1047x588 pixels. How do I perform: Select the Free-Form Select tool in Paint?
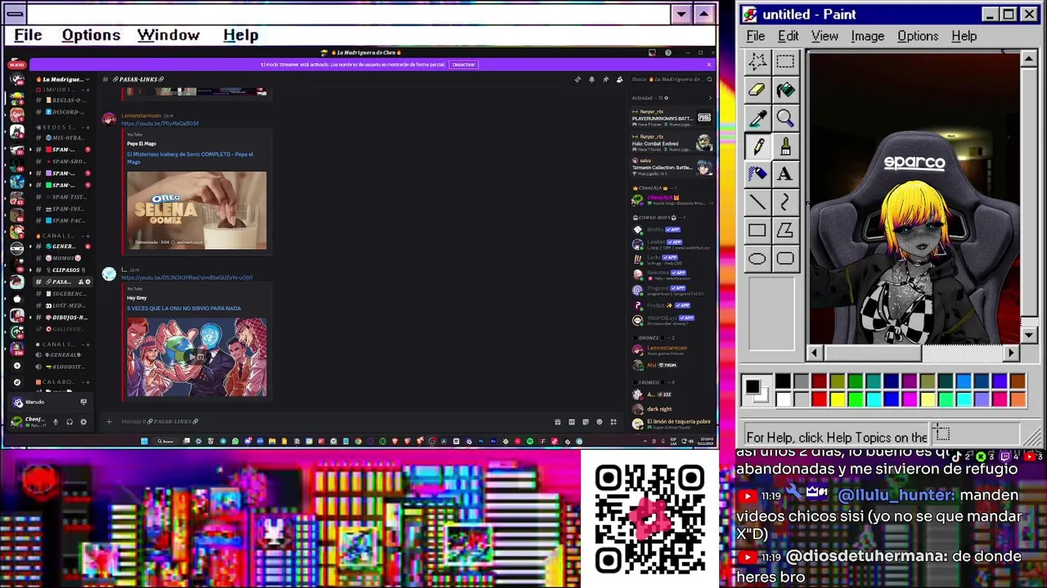pyautogui.click(x=757, y=62)
